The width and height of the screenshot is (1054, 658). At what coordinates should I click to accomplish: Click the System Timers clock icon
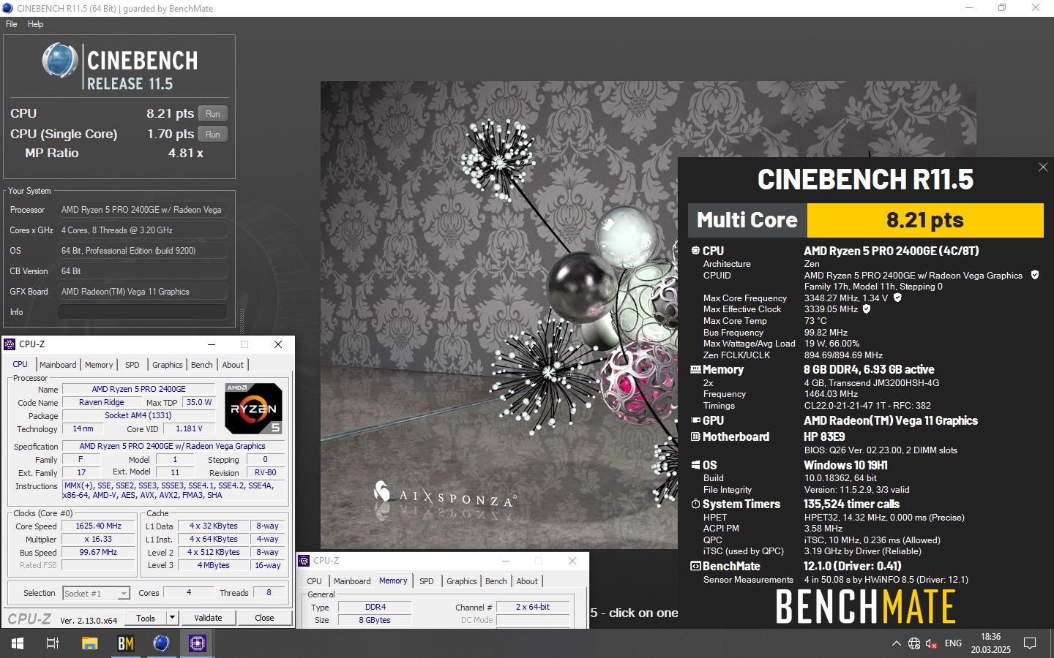695,504
